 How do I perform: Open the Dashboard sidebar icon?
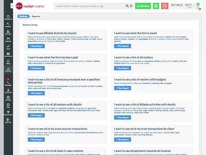8,18
